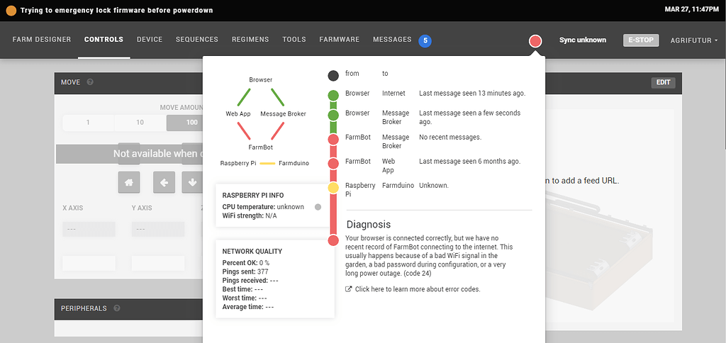Click the dark header dot next to from
Image resolution: width=726 pixels, height=343 pixels.
tap(333, 75)
